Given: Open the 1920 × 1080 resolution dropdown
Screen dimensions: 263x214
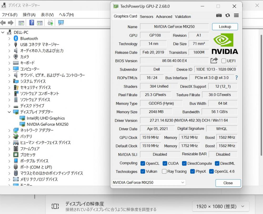Looking at the screenshot, I should point(220,206).
